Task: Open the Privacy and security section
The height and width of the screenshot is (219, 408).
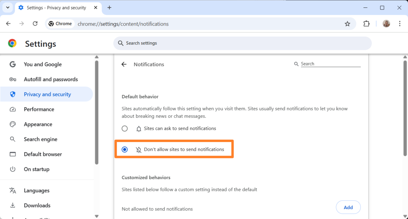Action: (x=47, y=94)
